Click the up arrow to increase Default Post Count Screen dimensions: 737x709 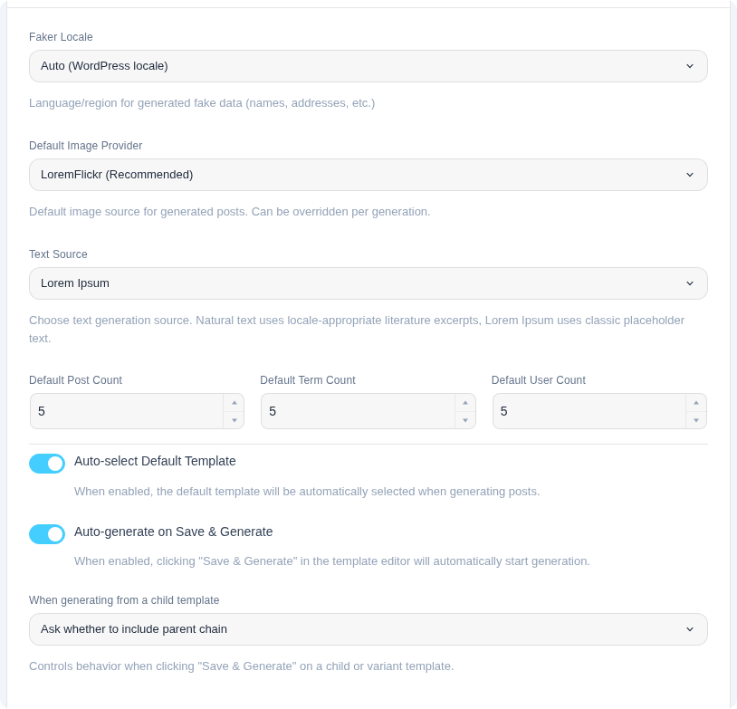(x=235, y=404)
